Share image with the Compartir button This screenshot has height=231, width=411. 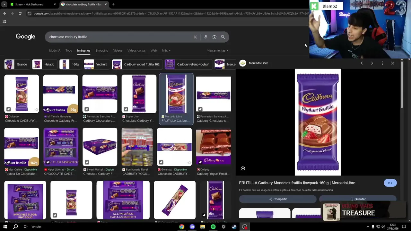278,199
